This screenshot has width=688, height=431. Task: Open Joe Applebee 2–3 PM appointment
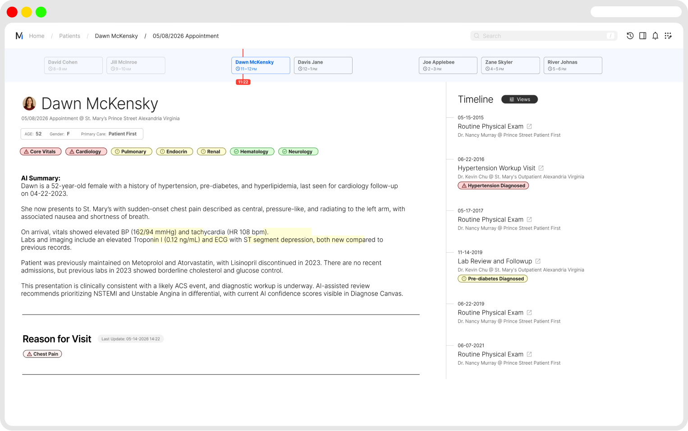[x=448, y=65]
